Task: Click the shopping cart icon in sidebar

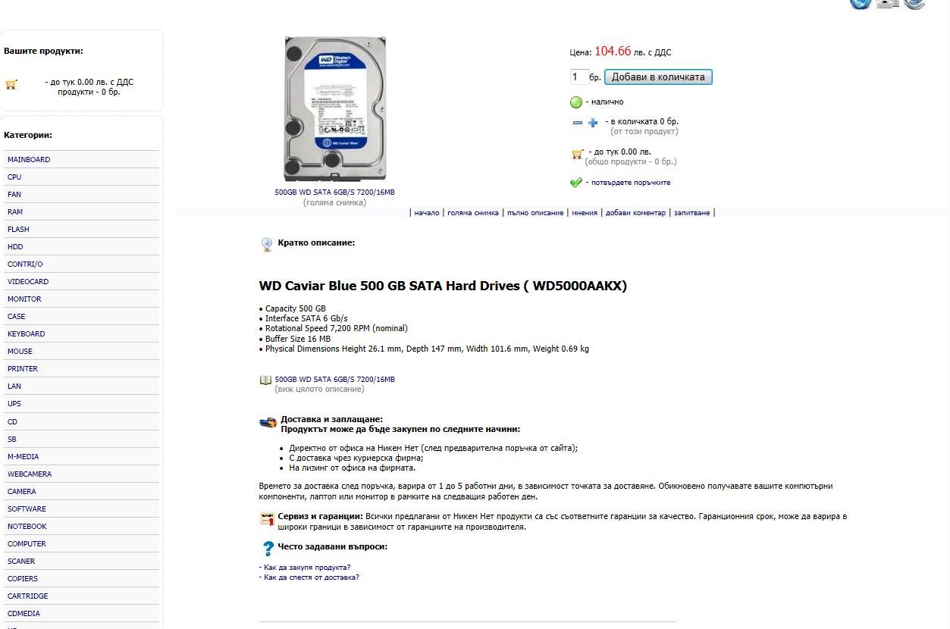Action: coord(11,84)
